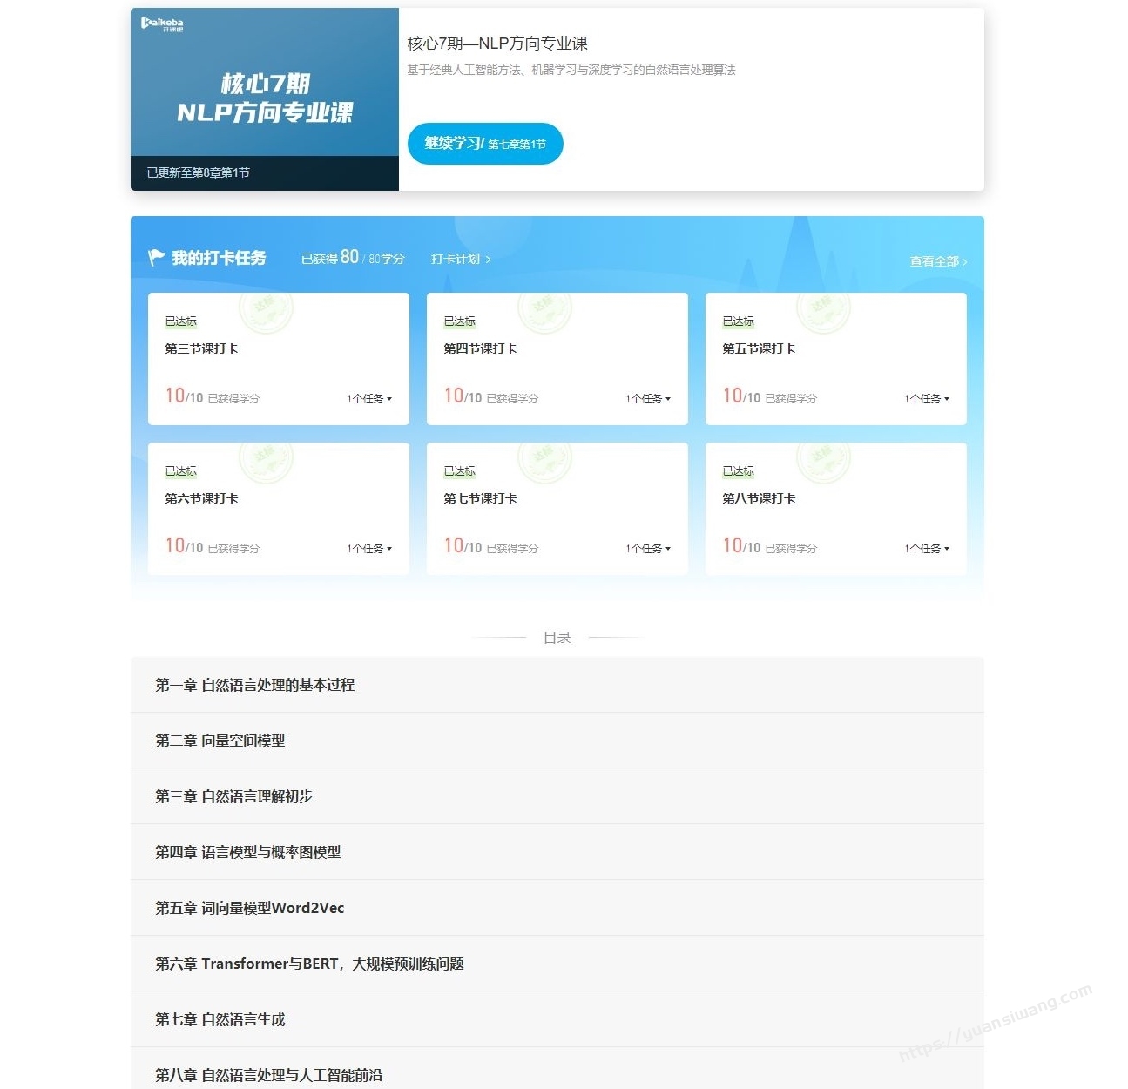The image size is (1128, 1089).
Task: Click the 已获得 80 / 80学分 credits summary
Action: [x=353, y=258]
